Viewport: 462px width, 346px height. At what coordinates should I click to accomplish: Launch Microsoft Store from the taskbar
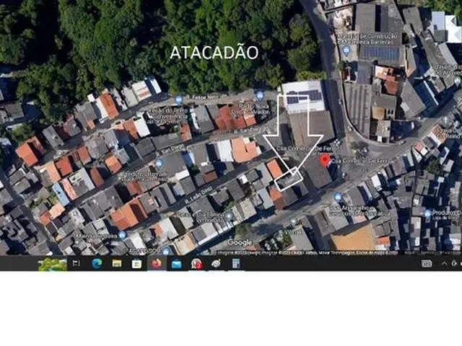click(x=136, y=264)
